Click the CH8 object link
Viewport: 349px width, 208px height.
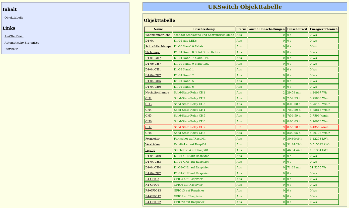pos(148,133)
